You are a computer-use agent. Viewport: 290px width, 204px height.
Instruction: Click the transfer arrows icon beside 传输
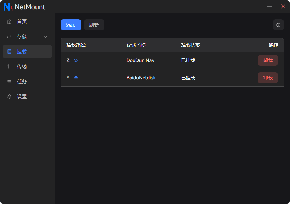point(9,67)
